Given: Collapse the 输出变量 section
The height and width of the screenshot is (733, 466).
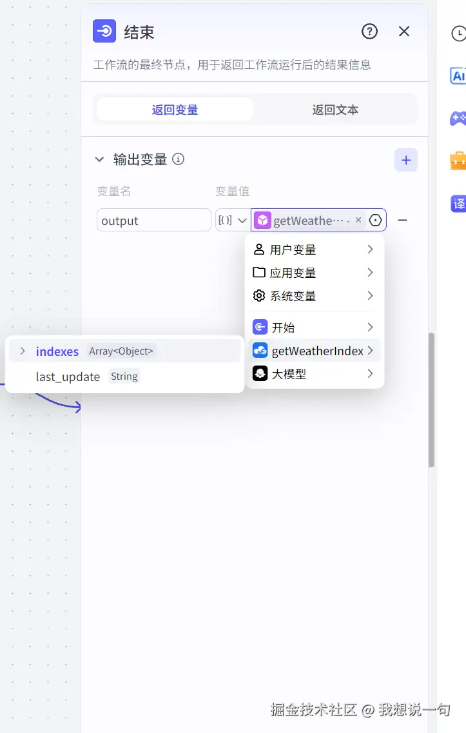Looking at the screenshot, I should [x=99, y=159].
